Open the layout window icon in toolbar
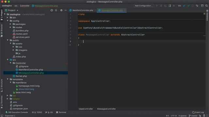The image size is (209, 117). point(202,6)
